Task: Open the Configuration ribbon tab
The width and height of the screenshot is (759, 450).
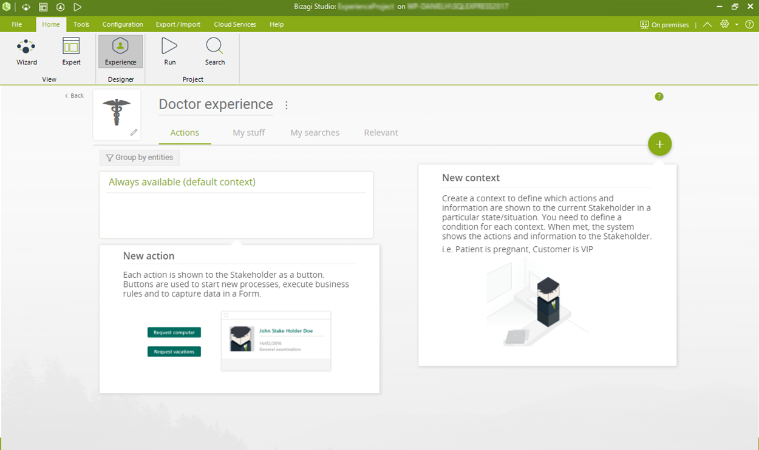Action: [123, 24]
